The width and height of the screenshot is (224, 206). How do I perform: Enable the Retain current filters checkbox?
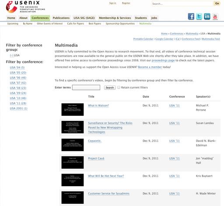tap(119, 87)
